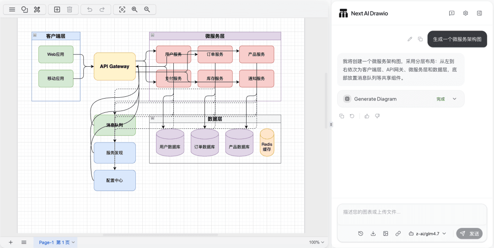Collapse the chat side panel icon
Viewport: 494px width, 248px height.
click(x=479, y=13)
